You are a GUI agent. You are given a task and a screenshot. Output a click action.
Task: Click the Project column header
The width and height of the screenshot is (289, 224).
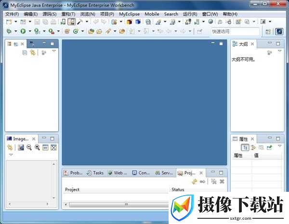click(116, 189)
